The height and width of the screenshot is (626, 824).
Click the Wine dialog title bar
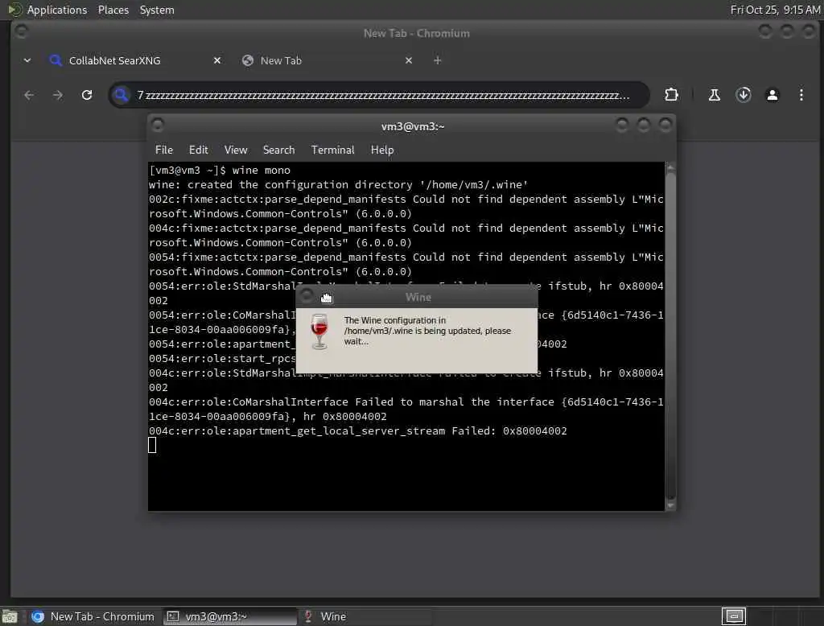pos(417,297)
